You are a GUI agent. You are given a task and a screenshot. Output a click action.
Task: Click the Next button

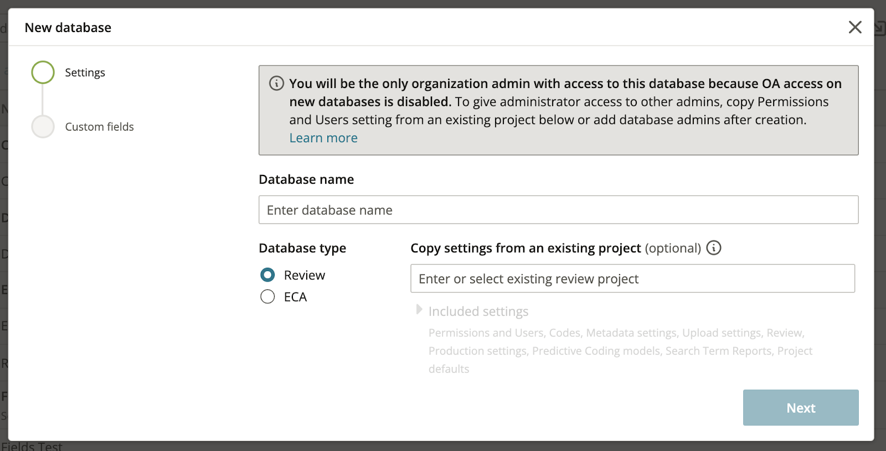coord(801,408)
